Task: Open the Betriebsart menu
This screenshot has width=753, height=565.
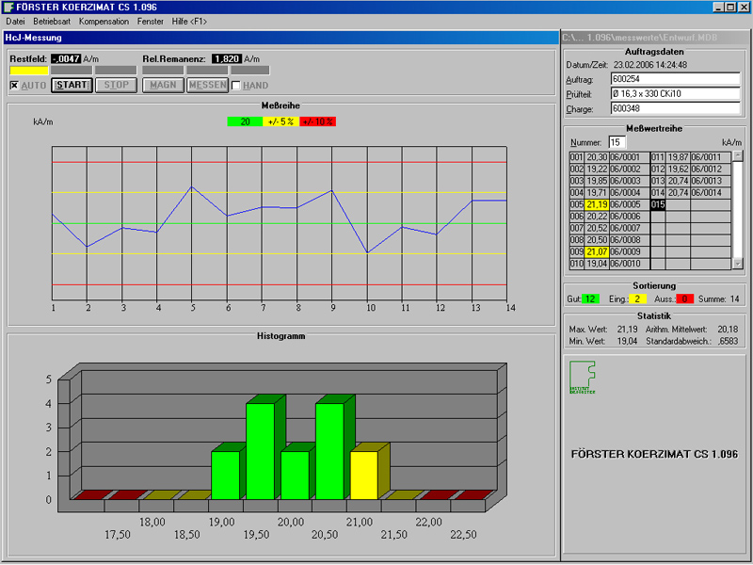Action: click(52, 21)
